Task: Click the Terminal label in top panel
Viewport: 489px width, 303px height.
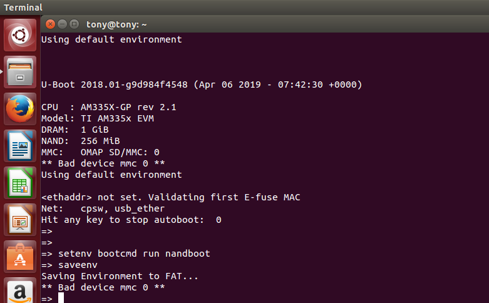Action: [23, 8]
